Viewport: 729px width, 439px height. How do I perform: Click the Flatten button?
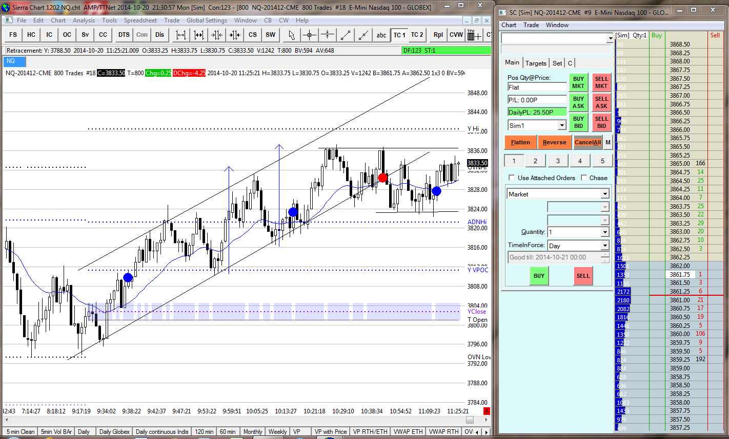pyautogui.click(x=520, y=143)
